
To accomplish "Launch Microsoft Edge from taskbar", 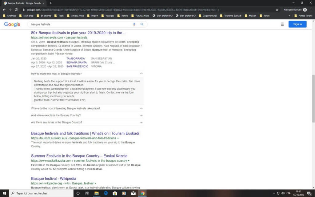I will pos(106,193).
